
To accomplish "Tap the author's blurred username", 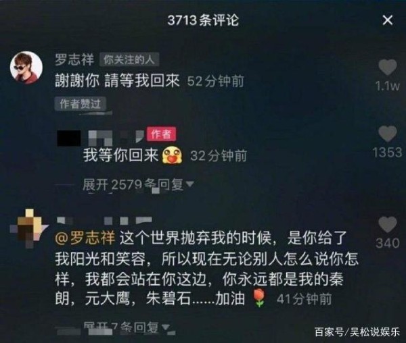I will 100,138.
